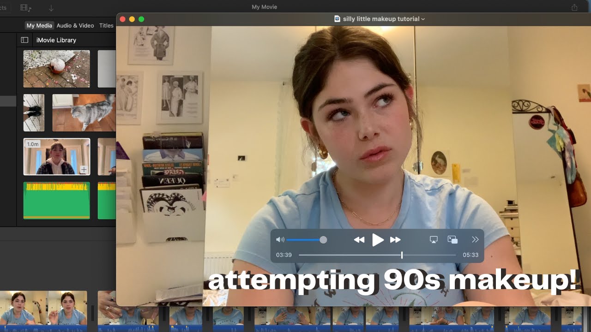Select the 1.0m selfie clip thumbnail
591x332 pixels.
coord(57,157)
